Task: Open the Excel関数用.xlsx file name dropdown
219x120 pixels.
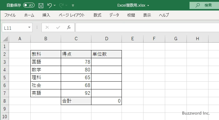Action: tap(148, 6)
